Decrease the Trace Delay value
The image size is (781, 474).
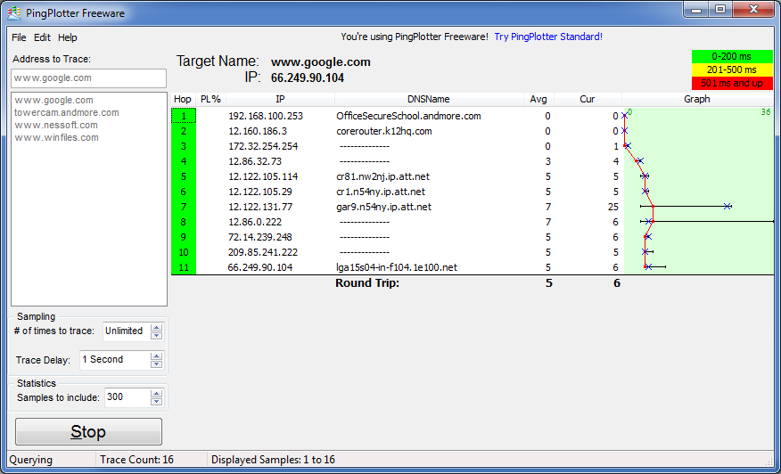[x=157, y=364]
